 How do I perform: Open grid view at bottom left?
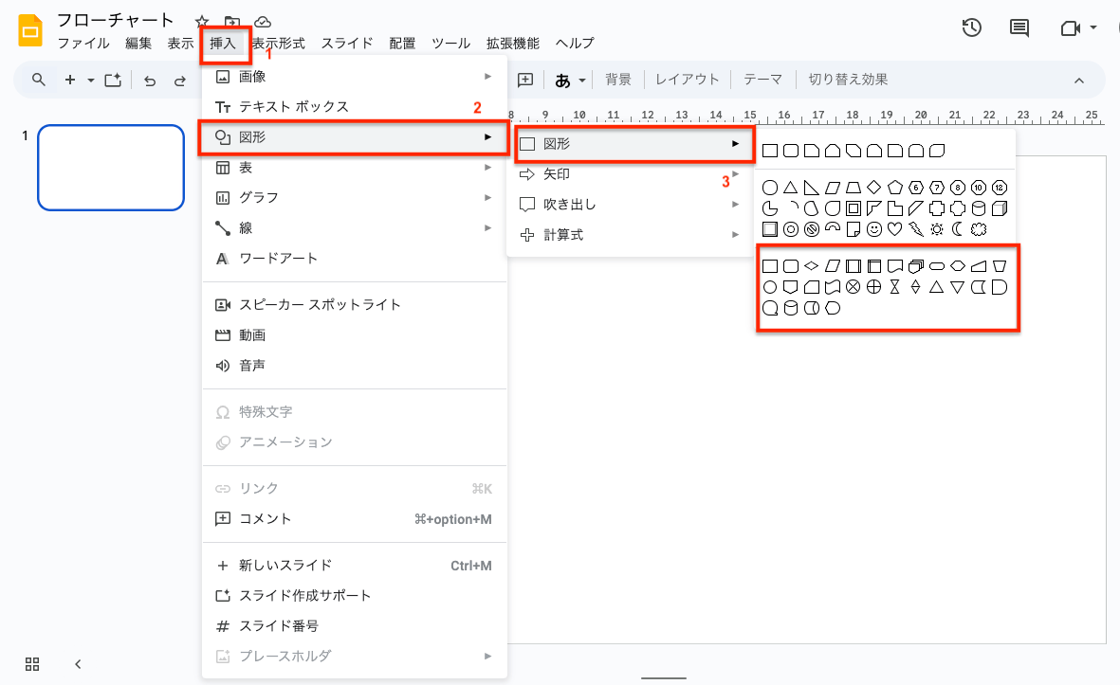coord(32,663)
